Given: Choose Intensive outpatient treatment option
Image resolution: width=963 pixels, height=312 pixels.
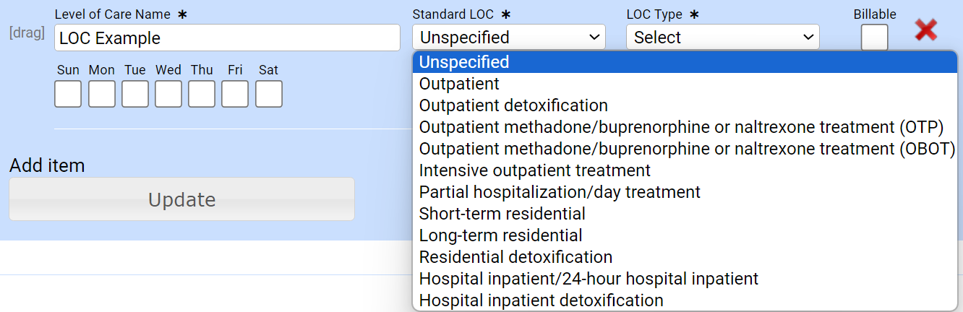Looking at the screenshot, I should coord(535,170).
